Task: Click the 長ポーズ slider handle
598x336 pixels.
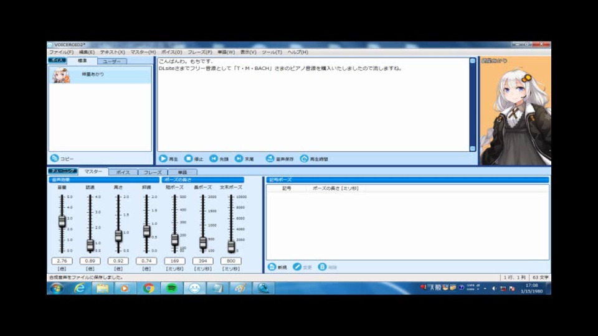Action: (203, 242)
